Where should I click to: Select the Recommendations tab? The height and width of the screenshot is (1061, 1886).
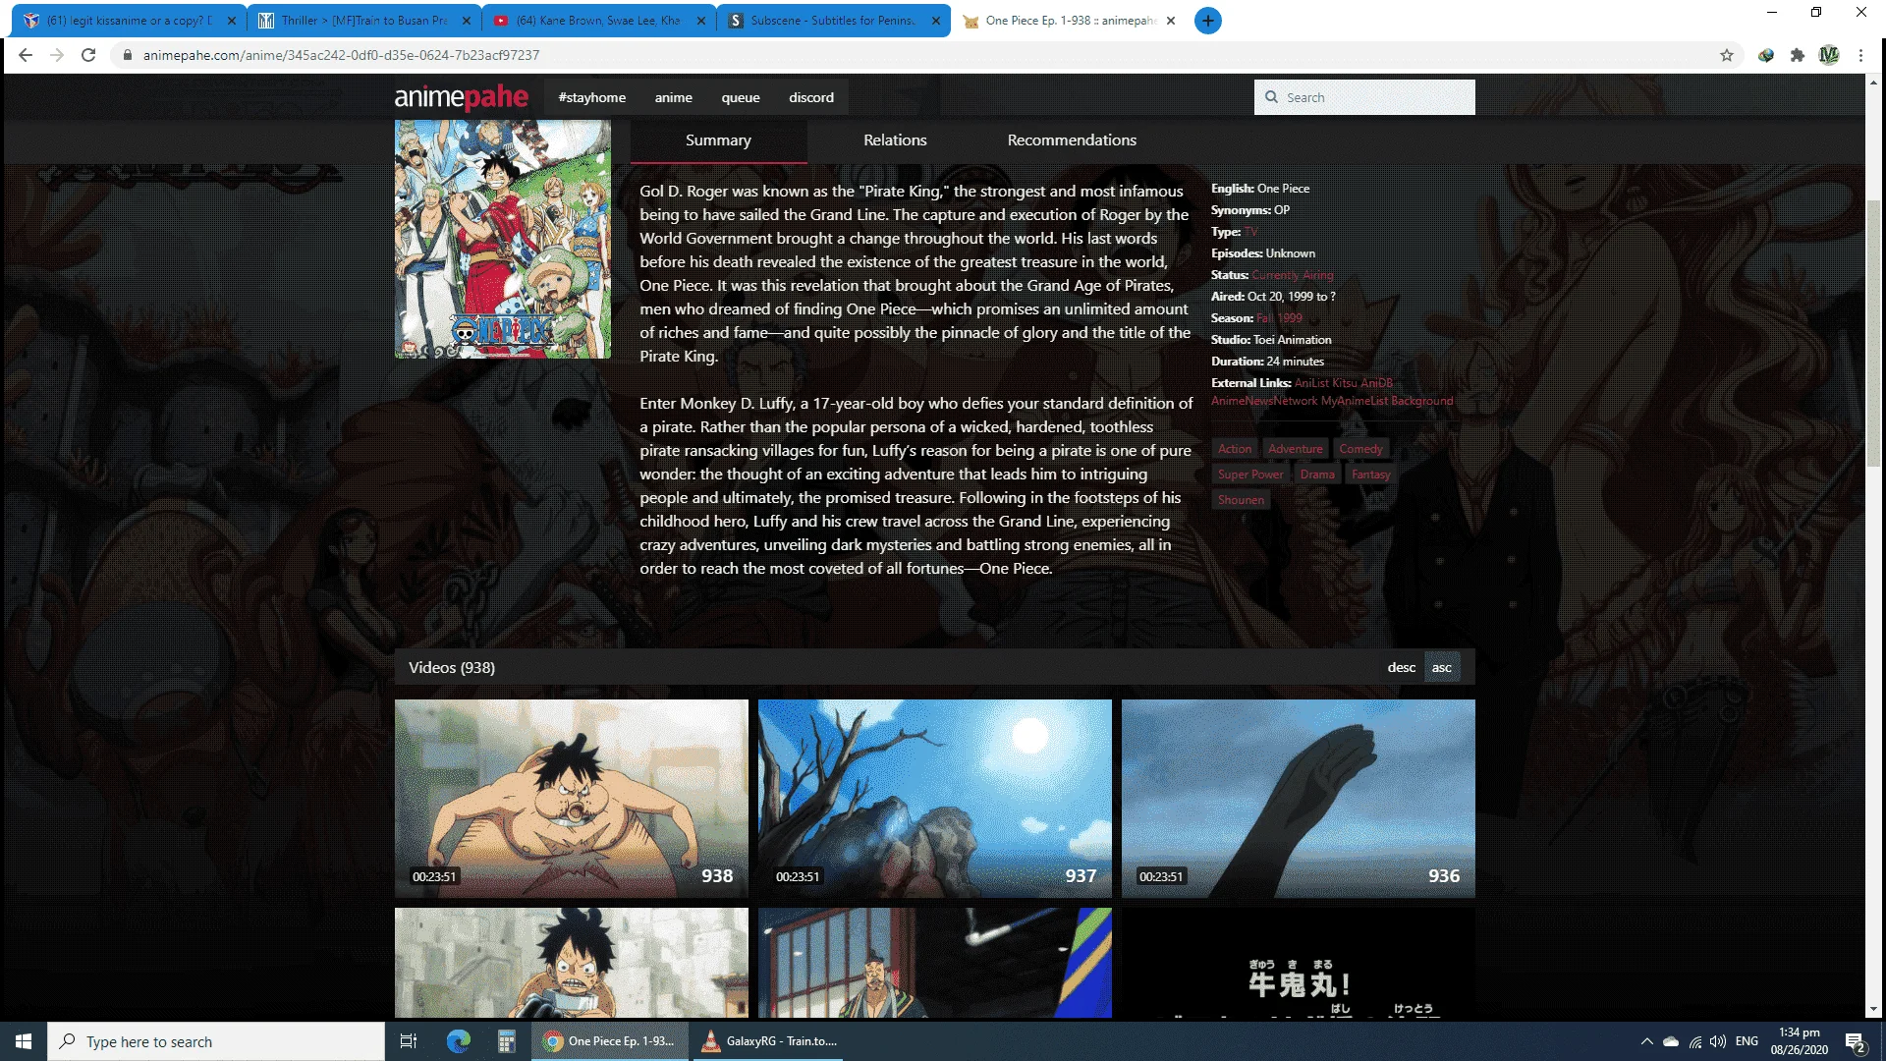[1072, 140]
